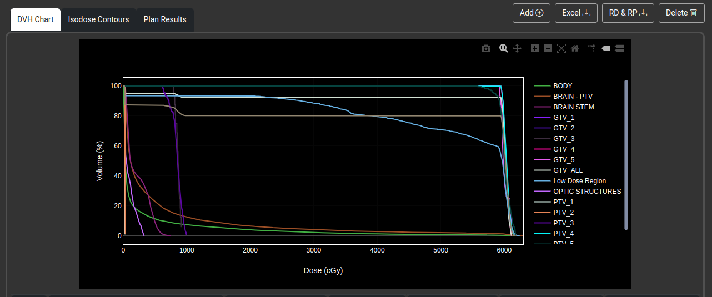
Task: Click the Zoom in plus icon
Action: (535, 49)
